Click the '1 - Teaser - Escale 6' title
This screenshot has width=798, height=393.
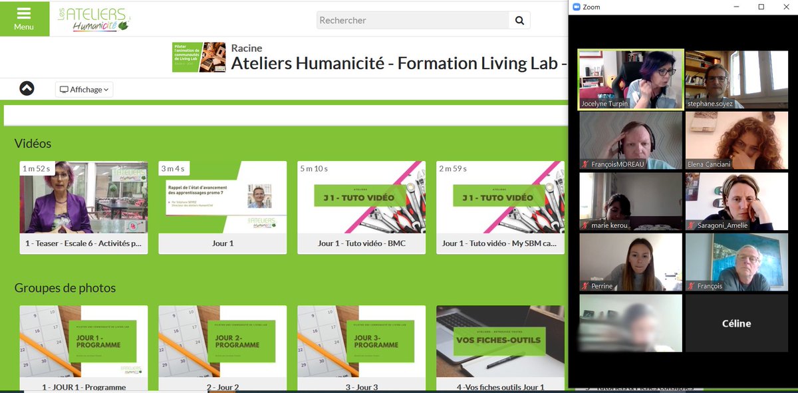84,243
